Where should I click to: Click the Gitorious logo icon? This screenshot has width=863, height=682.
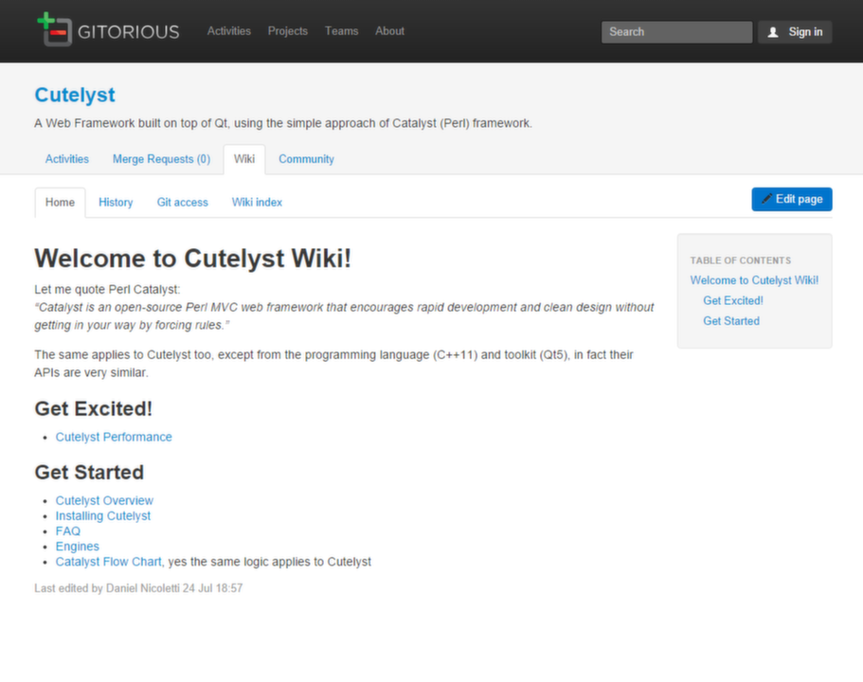coord(55,29)
